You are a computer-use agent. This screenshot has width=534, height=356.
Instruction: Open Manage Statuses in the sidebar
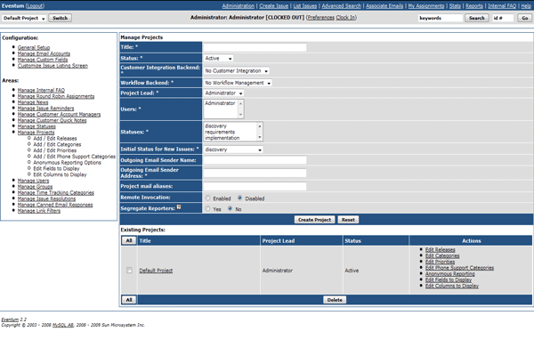[36, 126]
